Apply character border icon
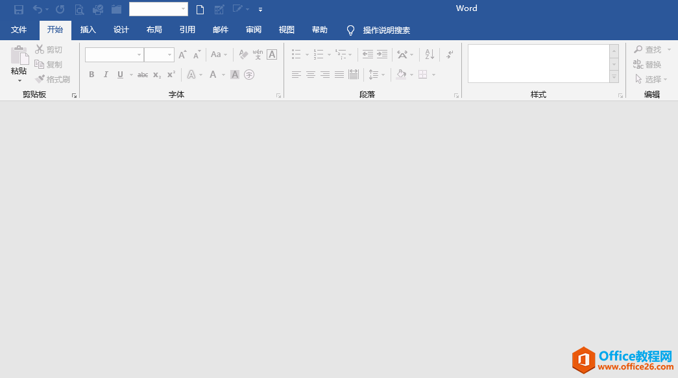 (x=272, y=54)
